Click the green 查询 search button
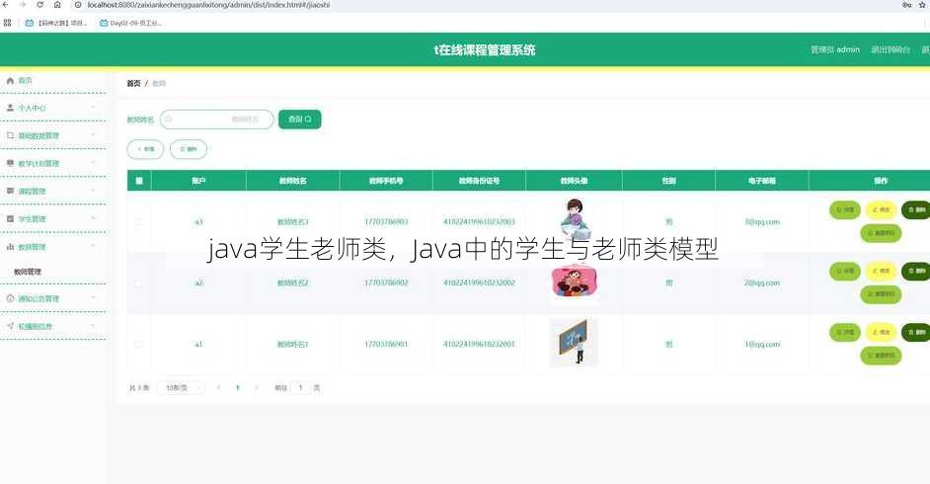The height and width of the screenshot is (484, 930). click(299, 120)
